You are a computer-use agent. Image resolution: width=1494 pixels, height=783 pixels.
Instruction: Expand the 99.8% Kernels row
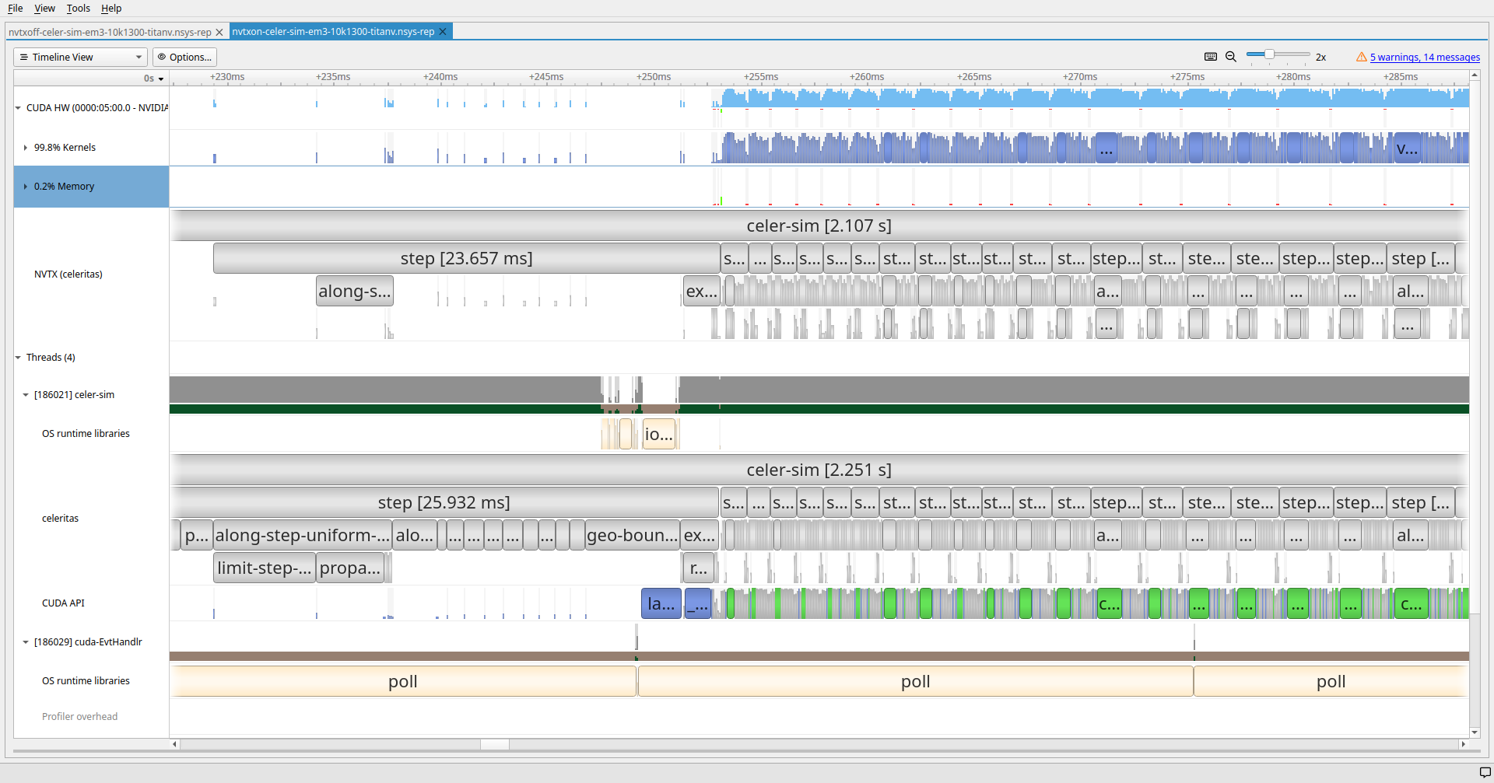26,148
